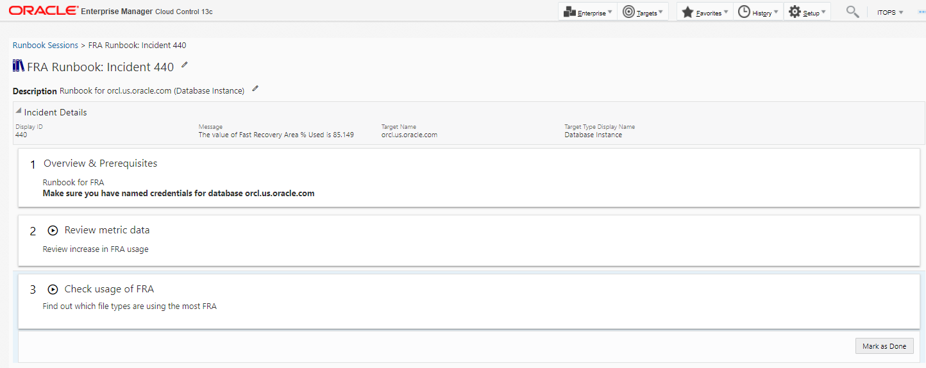Open the Favorites menu
This screenshot has height=368, width=926.
(705, 12)
